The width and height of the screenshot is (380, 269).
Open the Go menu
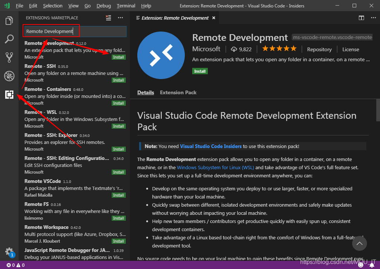click(88, 6)
